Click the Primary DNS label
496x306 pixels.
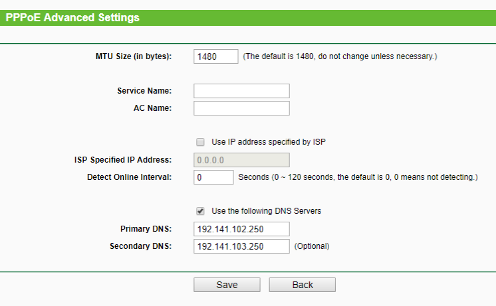[146, 229]
